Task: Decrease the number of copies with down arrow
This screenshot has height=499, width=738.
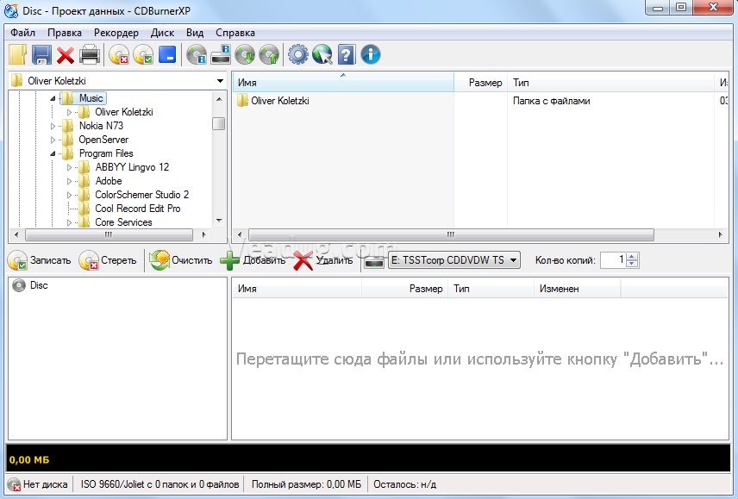Action: pyautogui.click(x=632, y=264)
